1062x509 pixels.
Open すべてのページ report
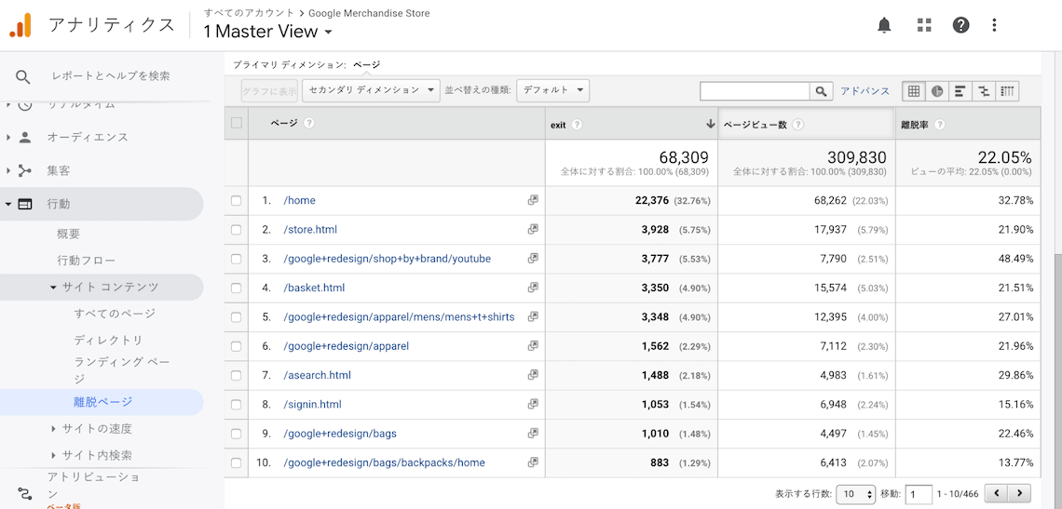coord(115,314)
